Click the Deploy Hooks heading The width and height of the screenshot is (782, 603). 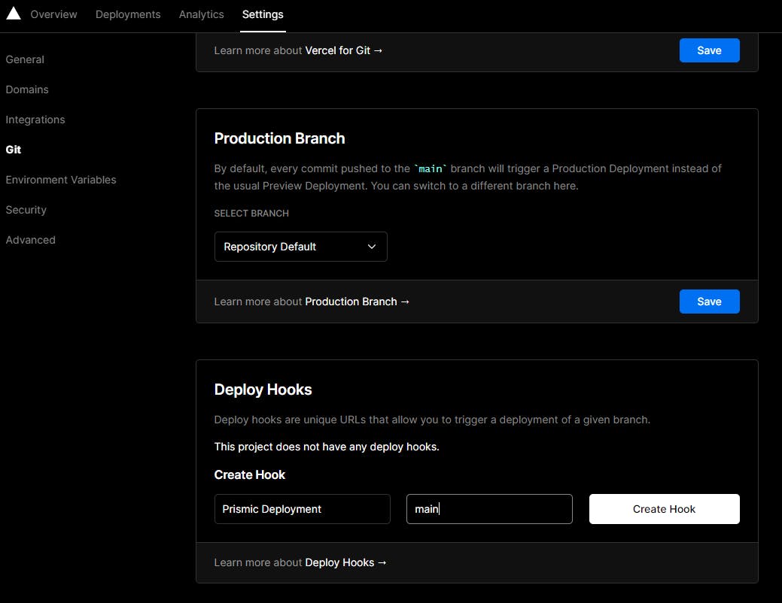coord(263,389)
